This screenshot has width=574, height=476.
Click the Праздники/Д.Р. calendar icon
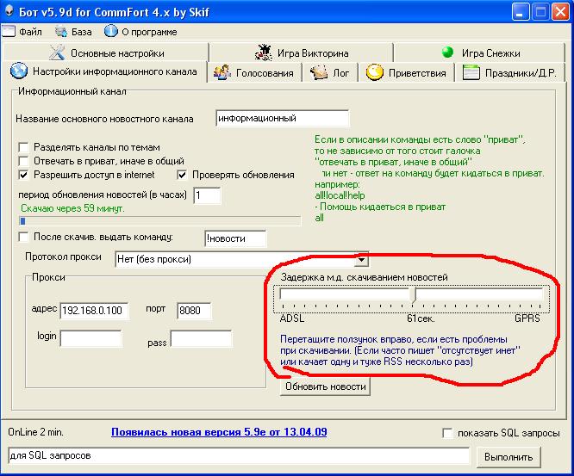click(x=471, y=72)
